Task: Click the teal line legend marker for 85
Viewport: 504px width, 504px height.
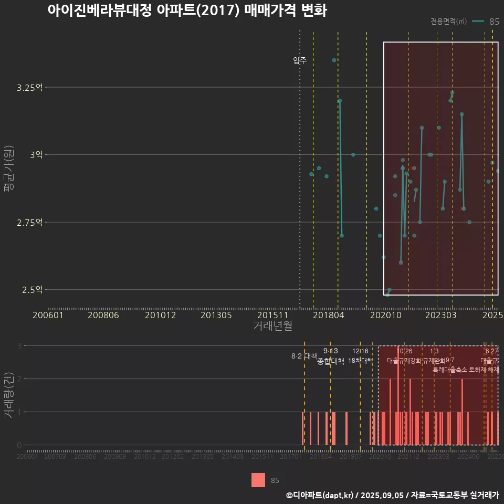Action: [x=478, y=22]
